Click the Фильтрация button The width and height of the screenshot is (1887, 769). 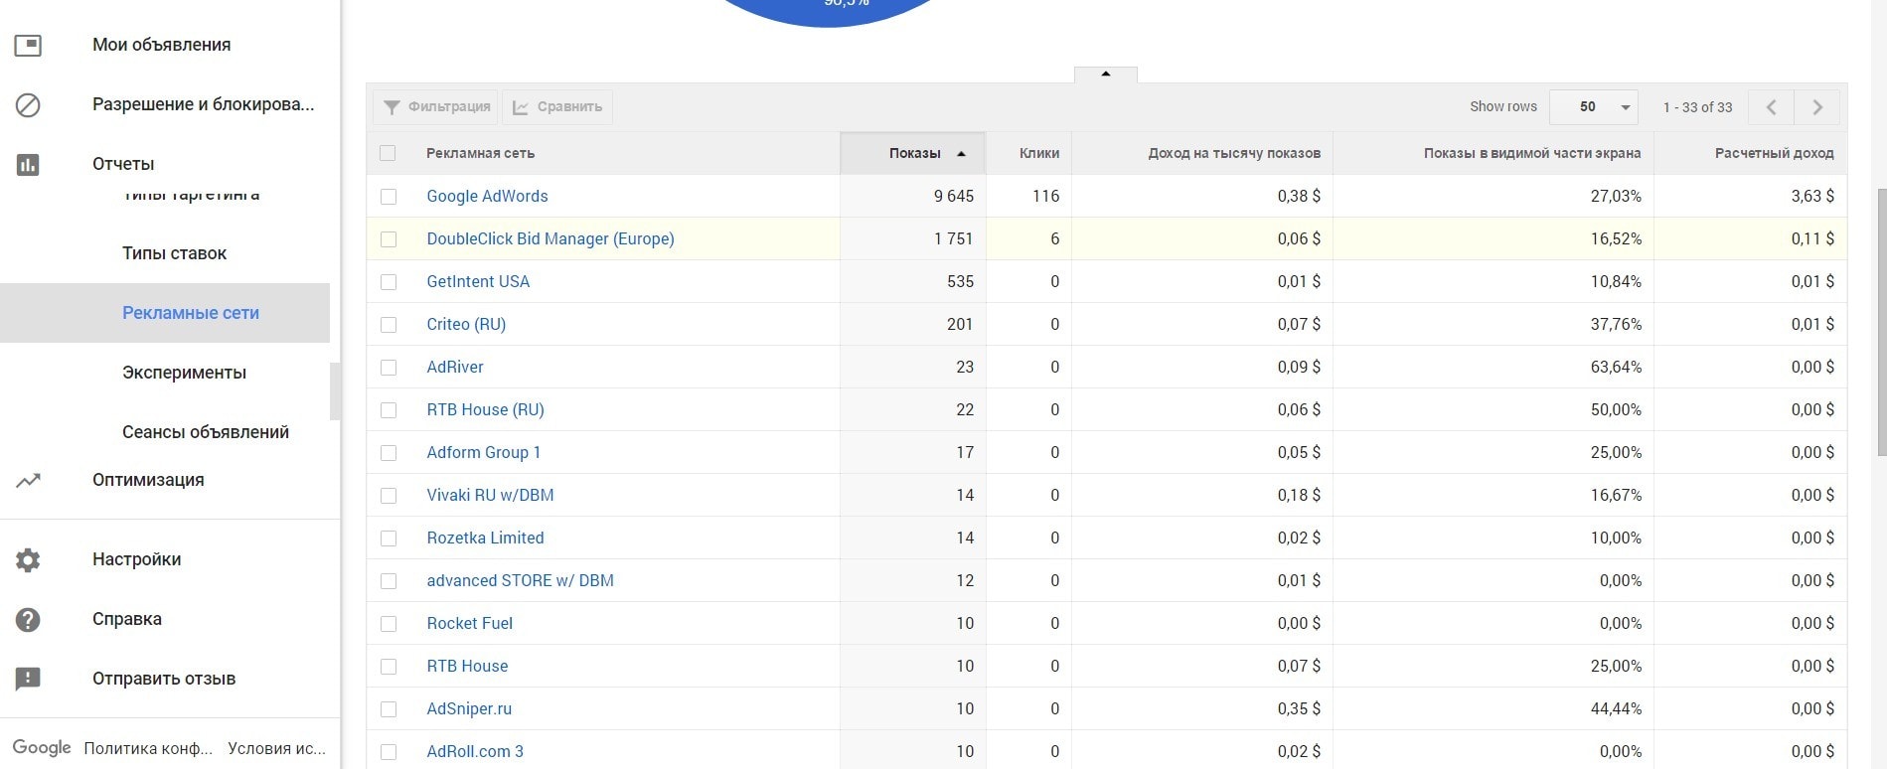pyautogui.click(x=436, y=107)
